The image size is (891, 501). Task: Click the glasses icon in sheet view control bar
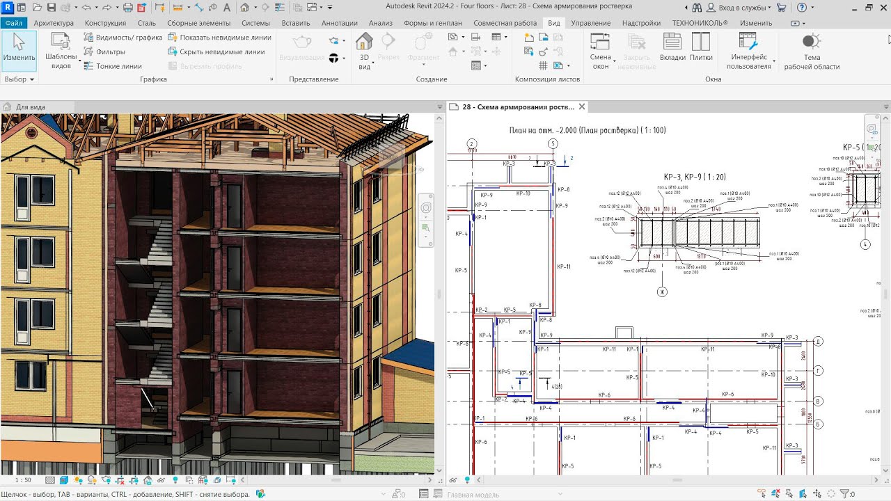454,480
